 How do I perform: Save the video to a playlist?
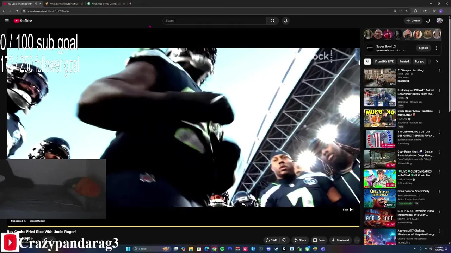point(319,240)
